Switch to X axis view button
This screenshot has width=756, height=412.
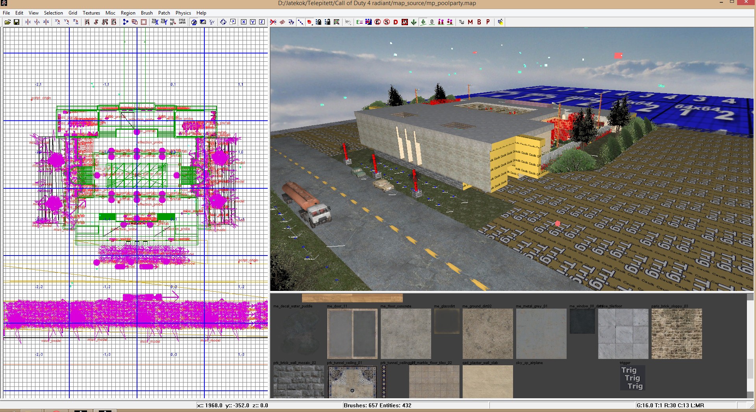[244, 22]
